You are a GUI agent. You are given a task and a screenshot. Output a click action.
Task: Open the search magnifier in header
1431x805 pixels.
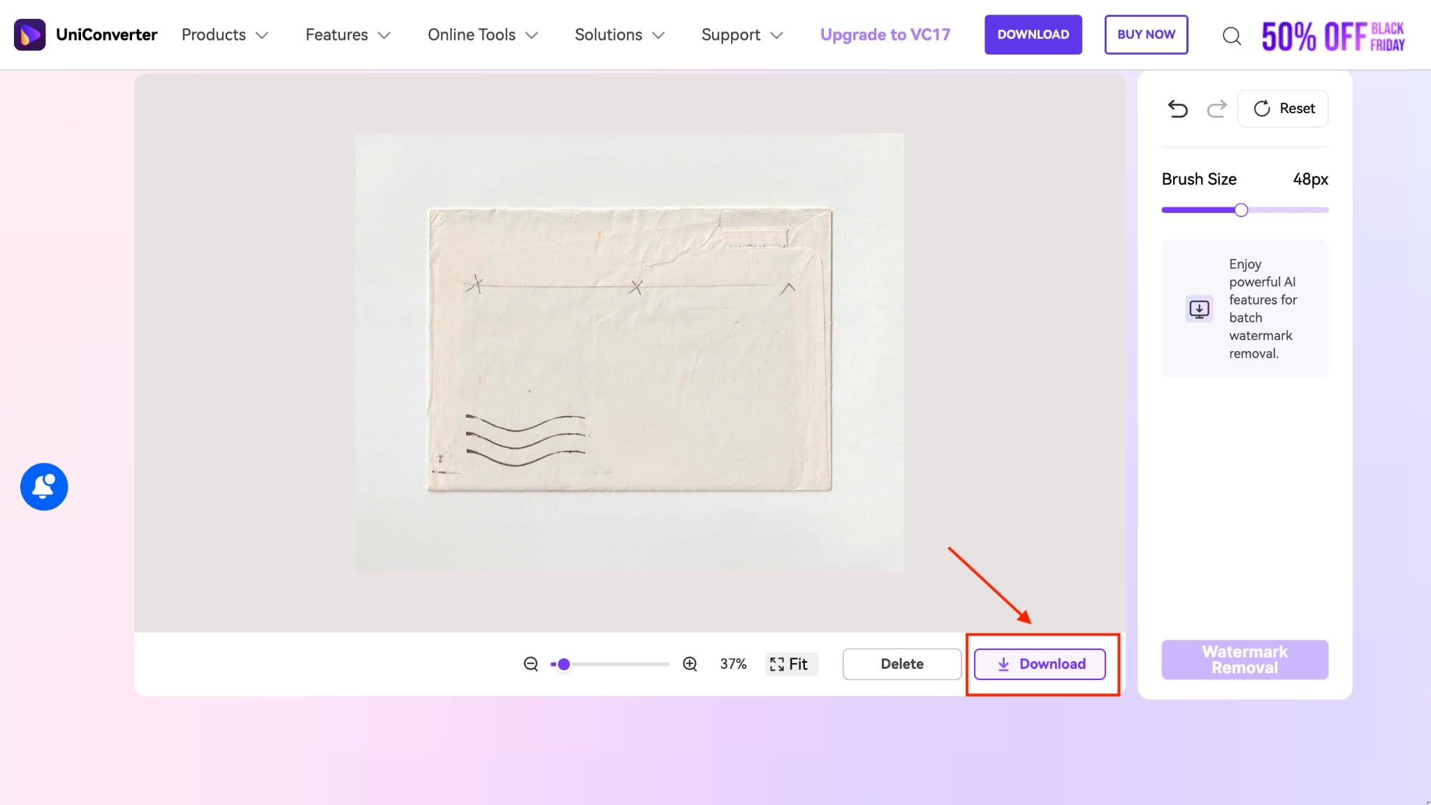click(1232, 36)
